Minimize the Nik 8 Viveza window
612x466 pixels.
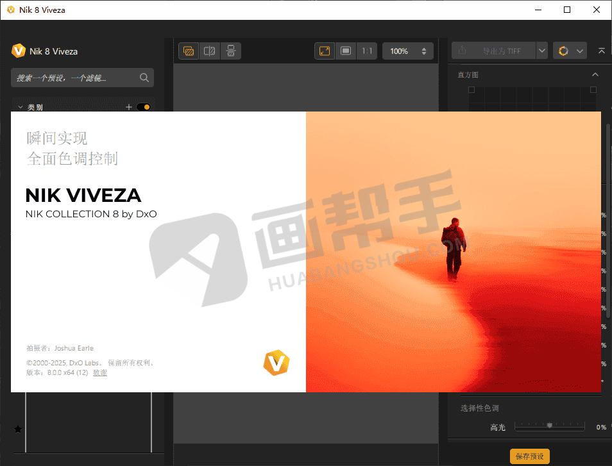(x=538, y=10)
